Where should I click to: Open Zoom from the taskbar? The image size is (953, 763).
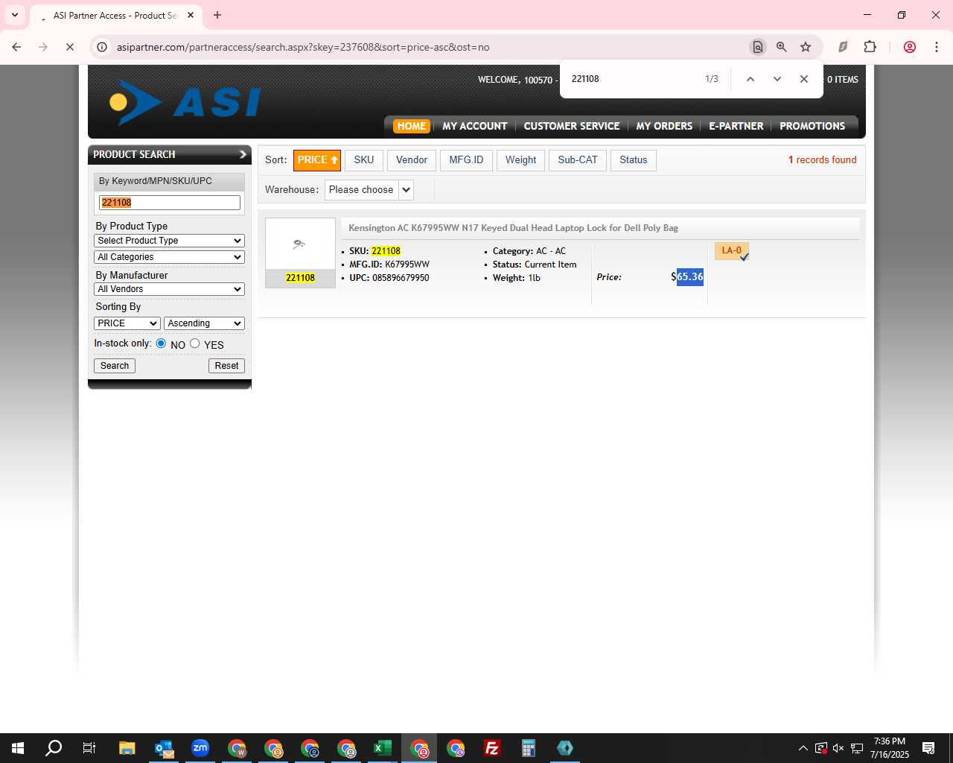[200, 748]
